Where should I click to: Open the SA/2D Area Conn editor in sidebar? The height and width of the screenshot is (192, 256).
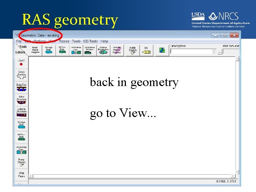[x=21, y=150]
